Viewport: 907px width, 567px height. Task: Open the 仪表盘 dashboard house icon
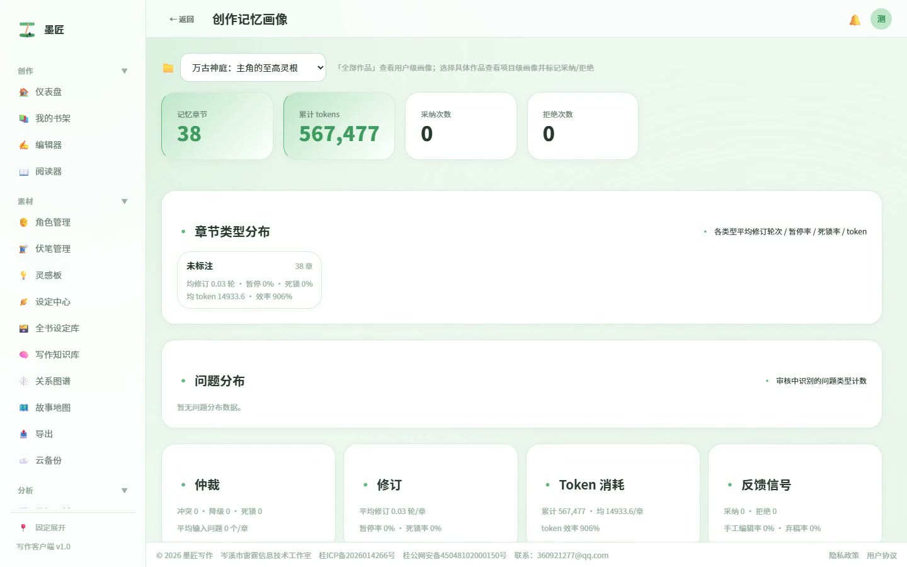point(23,92)
